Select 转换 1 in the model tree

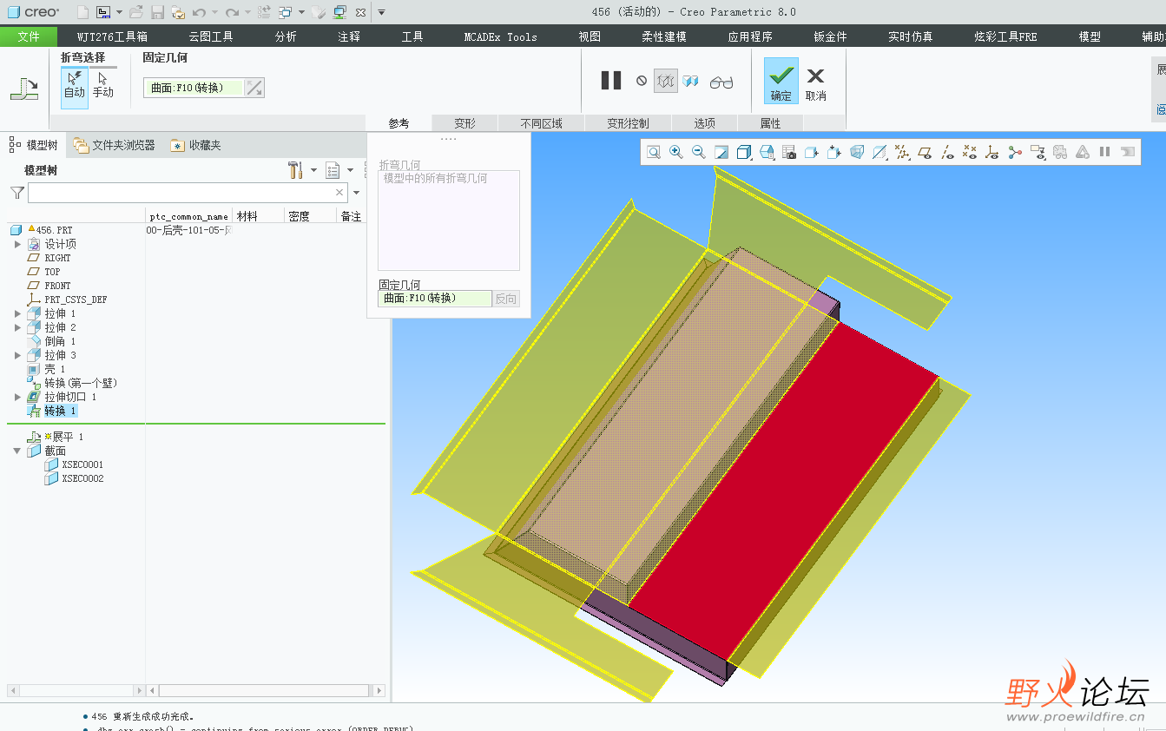61,411
